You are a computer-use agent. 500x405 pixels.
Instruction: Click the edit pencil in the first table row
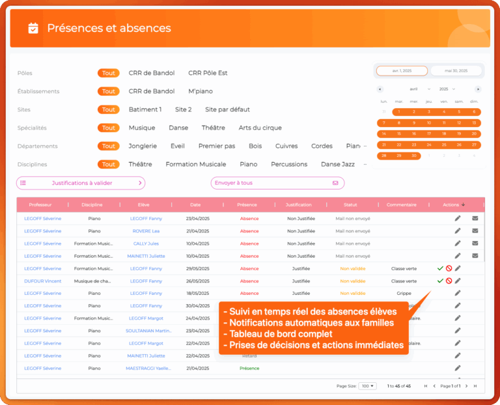(458, 218)
